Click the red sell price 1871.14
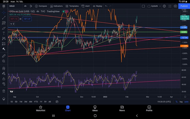 [14, 19]
